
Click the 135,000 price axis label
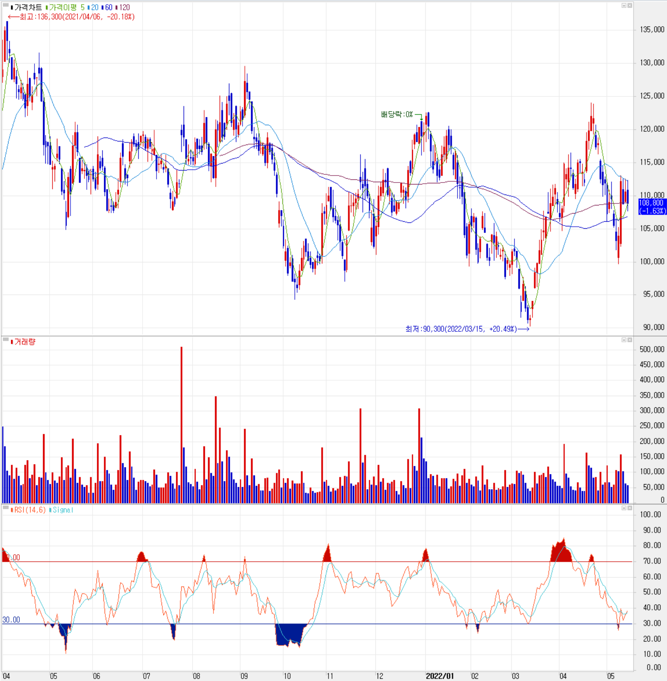click(x=652, y=29)
